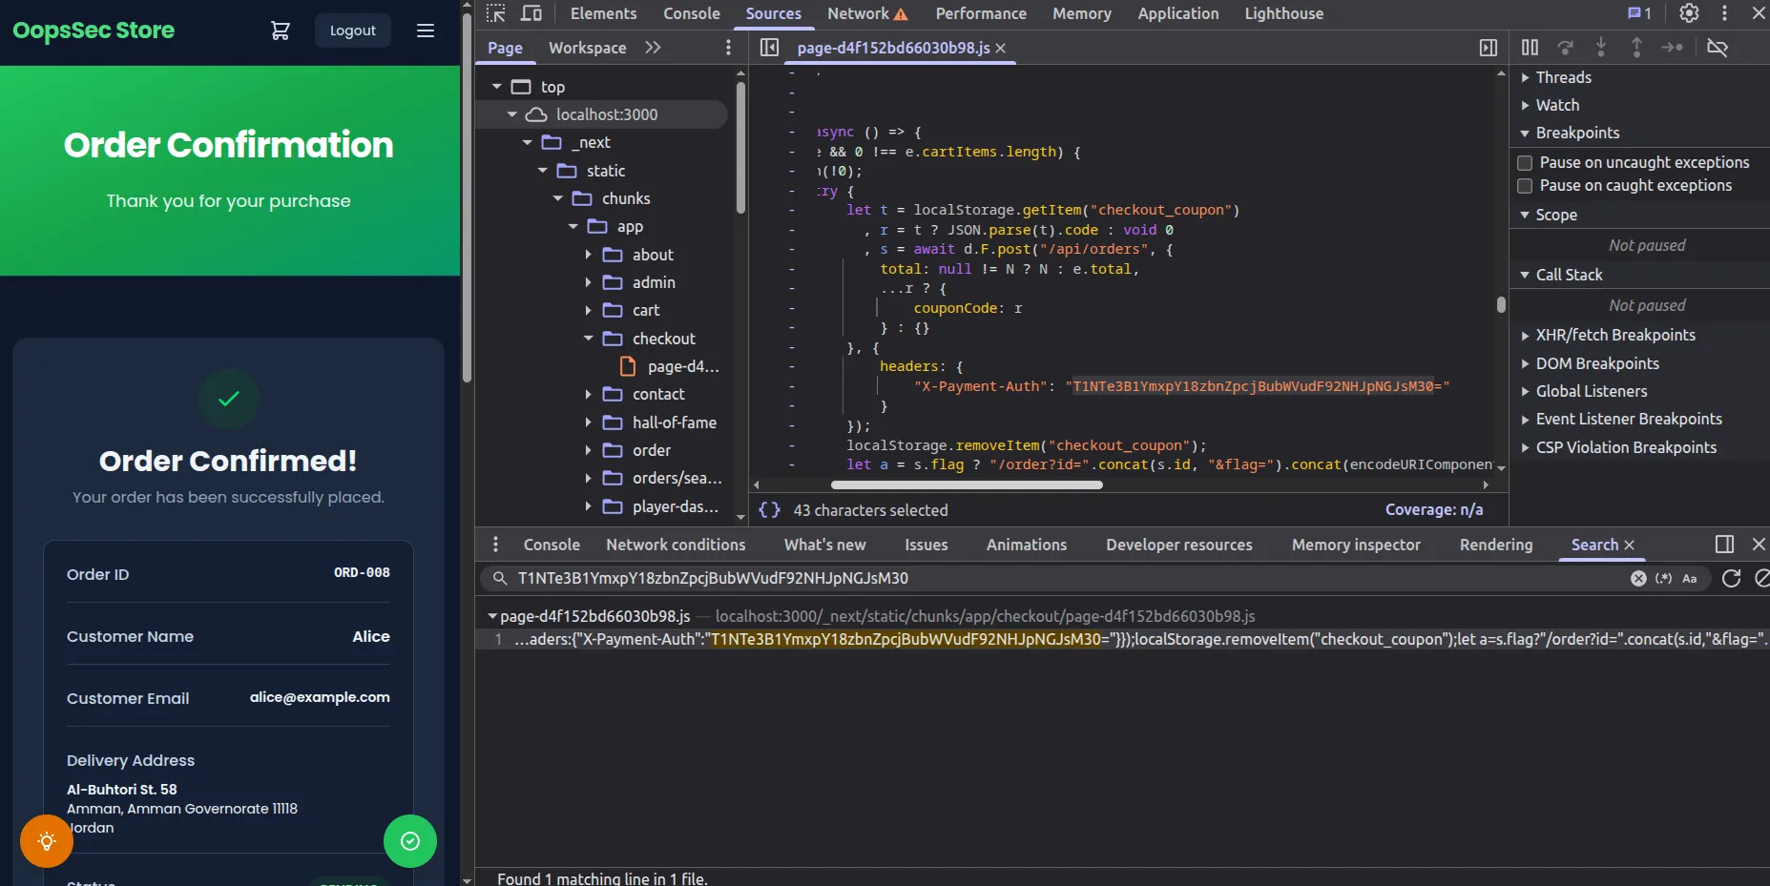Open the Memory inspector tab

coord(1356,545)
